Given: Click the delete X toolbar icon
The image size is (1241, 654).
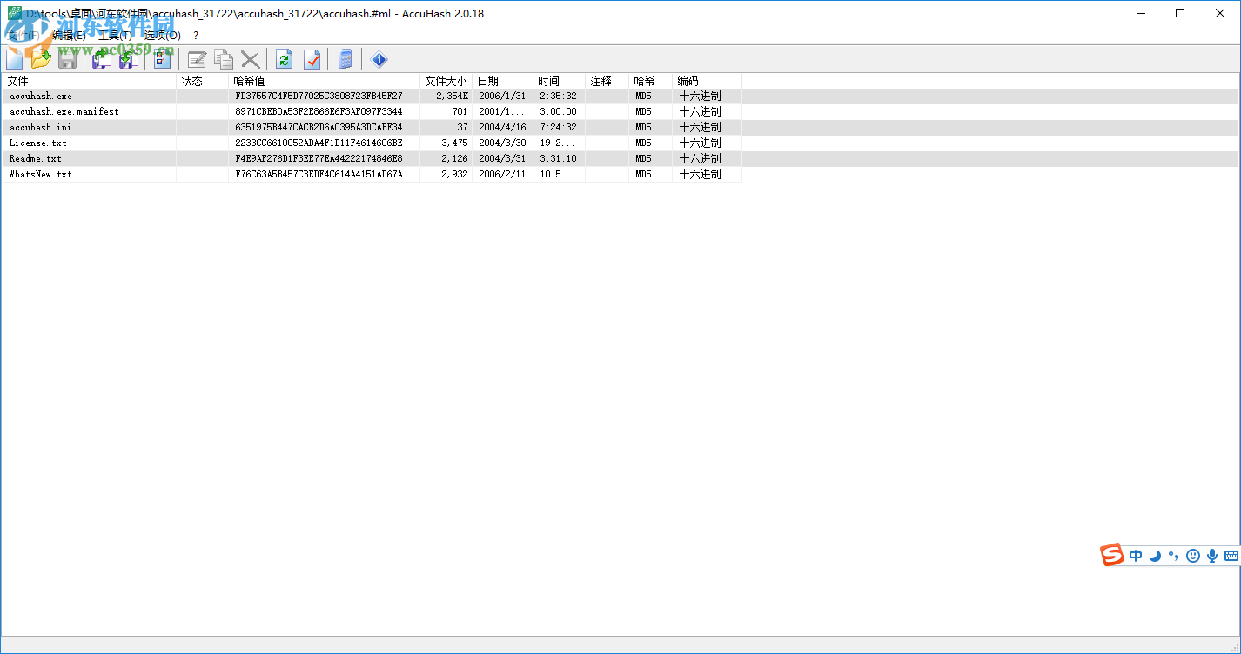Looking at the screenshot, I should [250, 59].
